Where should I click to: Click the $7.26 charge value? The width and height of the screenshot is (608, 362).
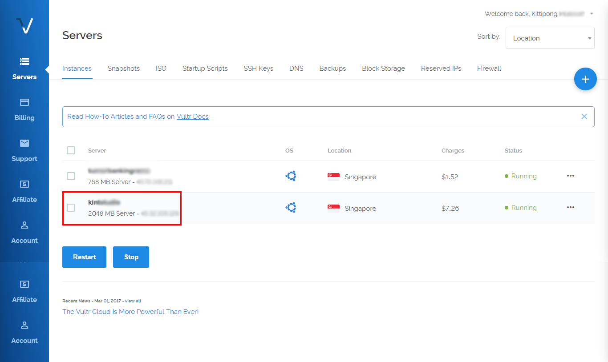[450, 208]
